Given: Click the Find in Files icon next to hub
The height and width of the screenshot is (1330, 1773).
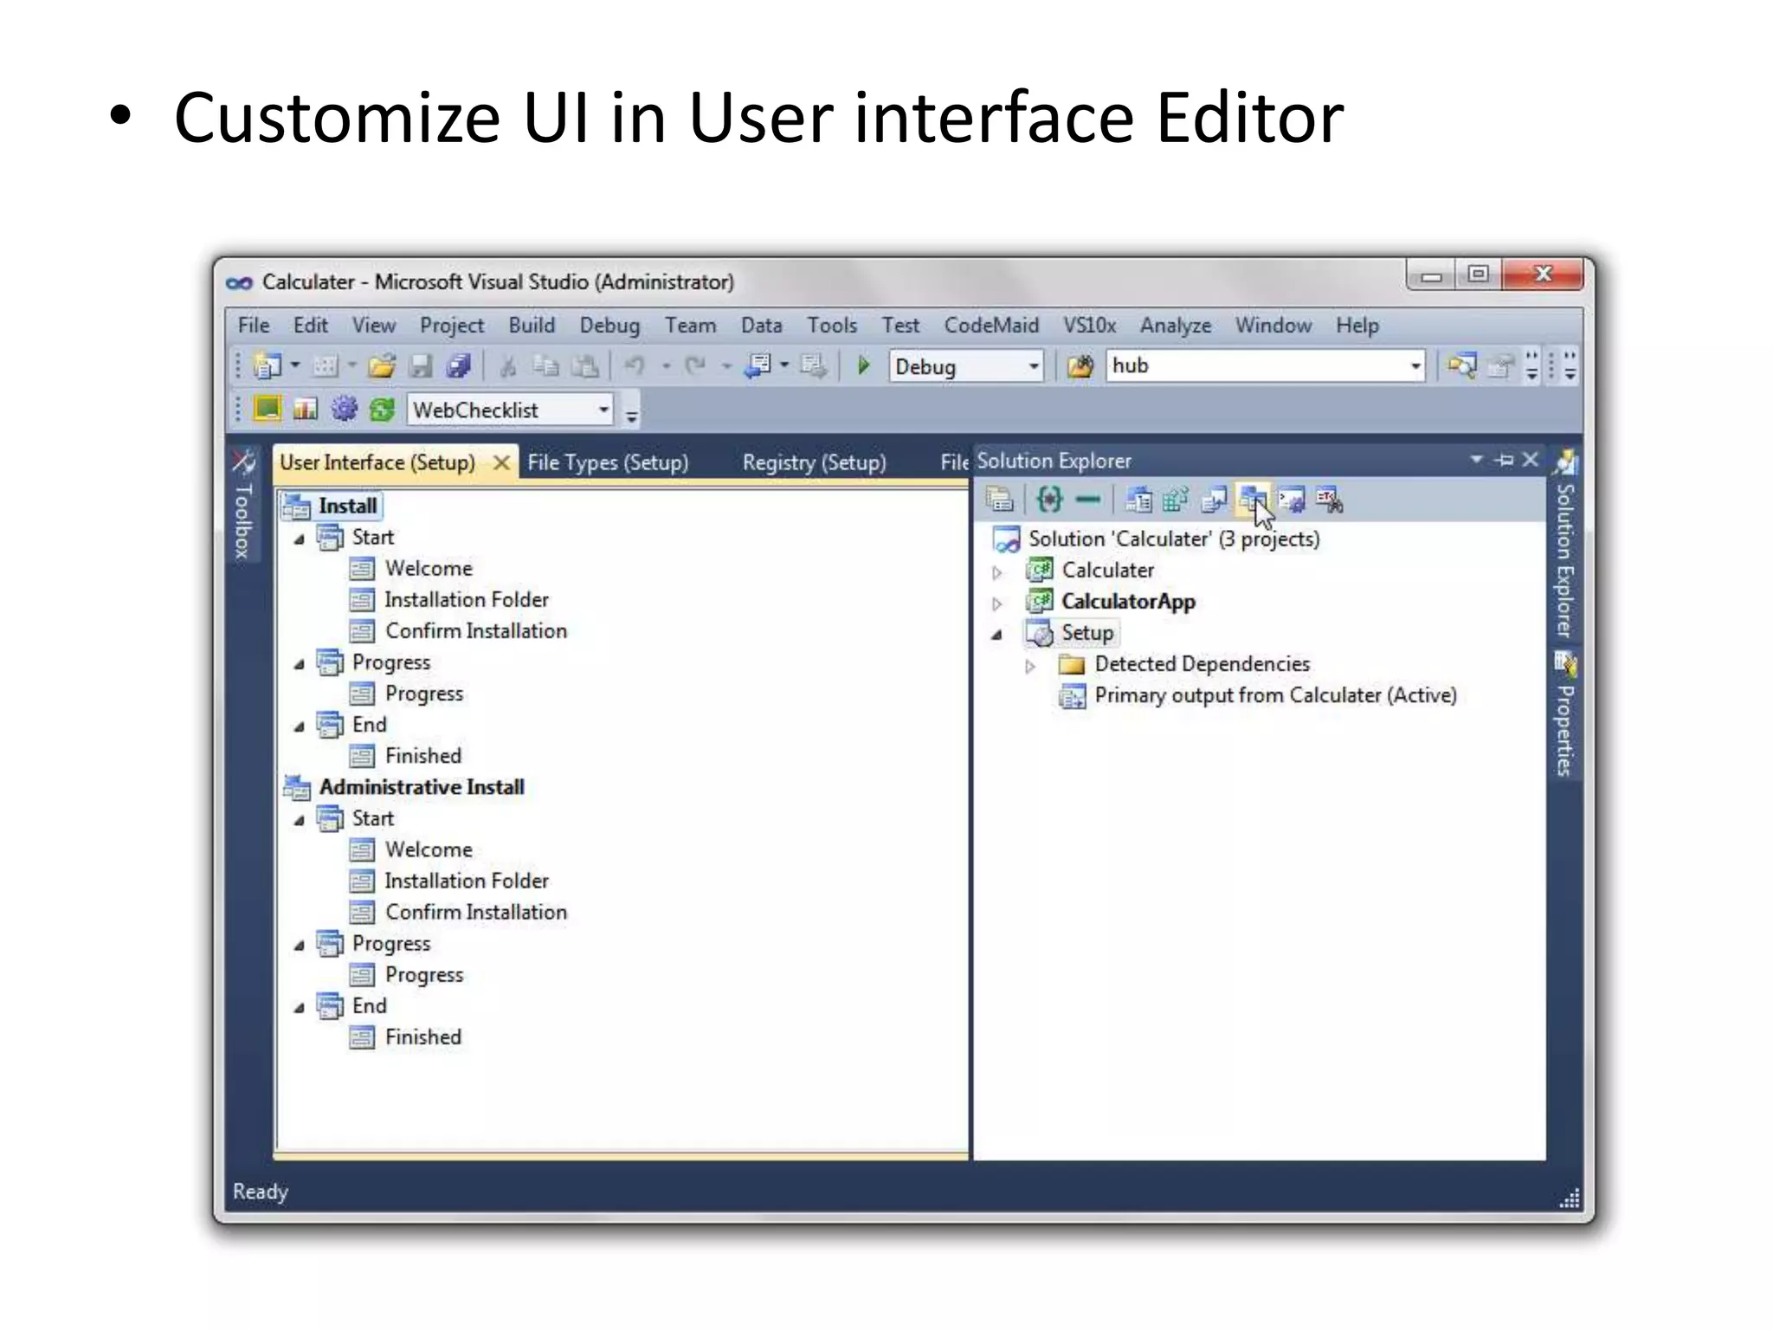Looking at the screenshot, I should tap(1080, 366).
